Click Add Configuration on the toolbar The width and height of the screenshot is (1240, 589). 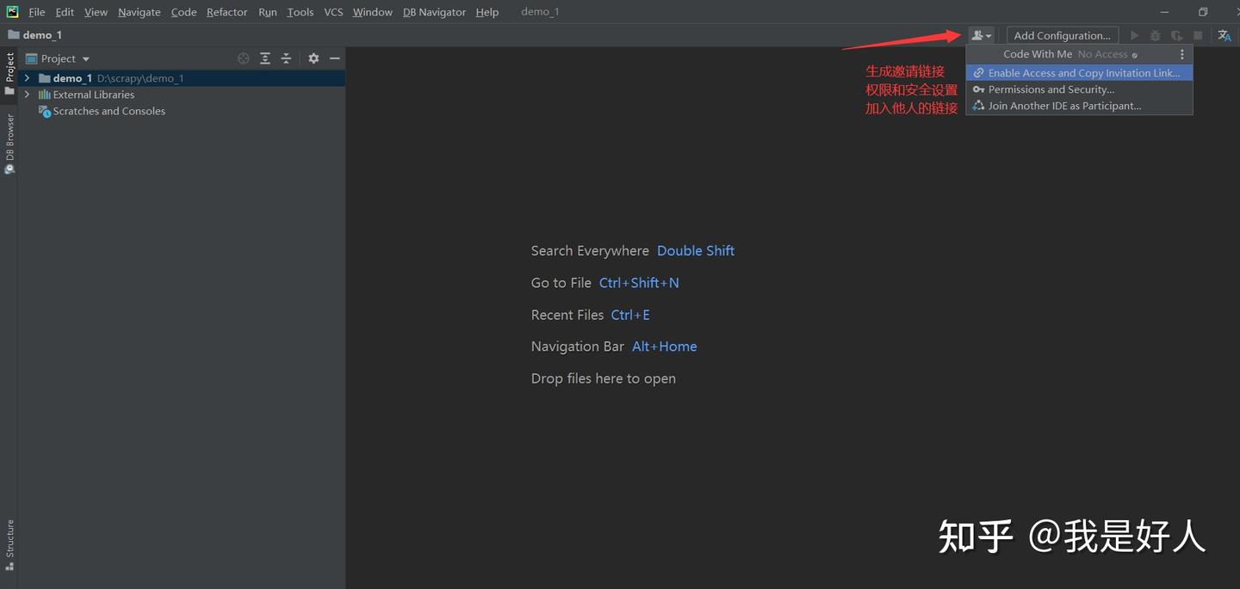coord(1062,34)
